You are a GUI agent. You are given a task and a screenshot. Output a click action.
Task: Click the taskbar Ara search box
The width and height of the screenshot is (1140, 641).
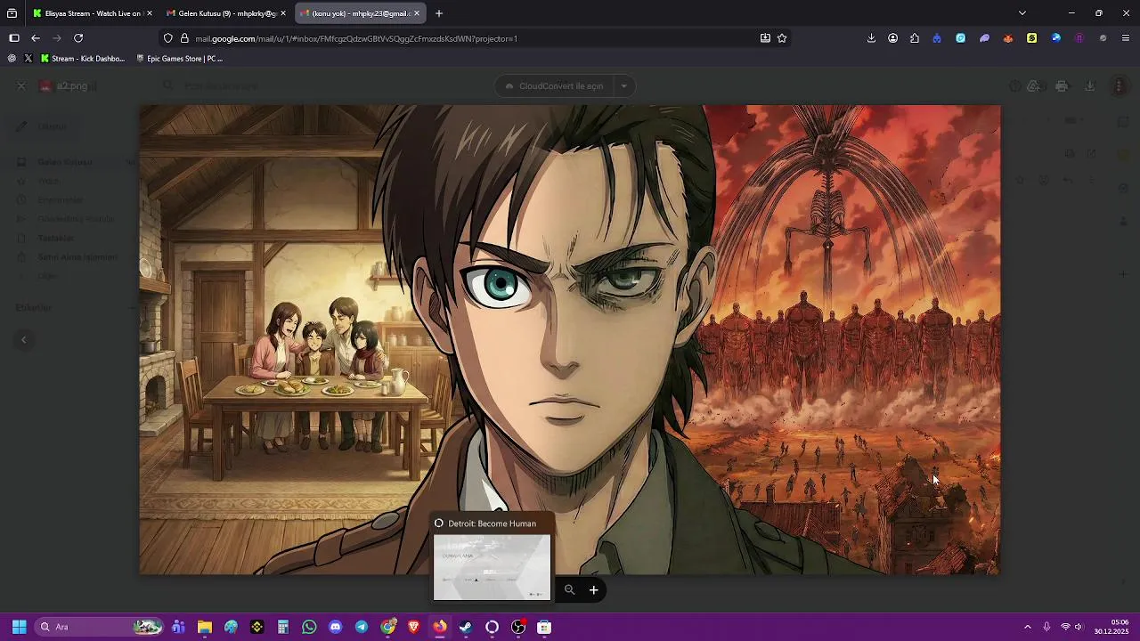pos(100,627)
